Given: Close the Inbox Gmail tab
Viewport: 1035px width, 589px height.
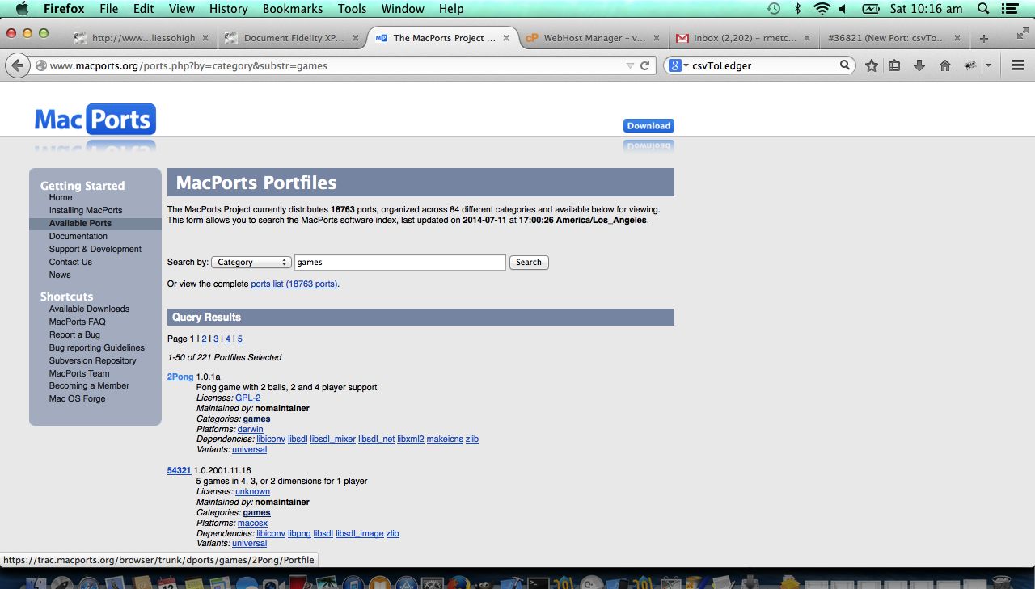Looking at the screenshot, I should tap(808, 38).
